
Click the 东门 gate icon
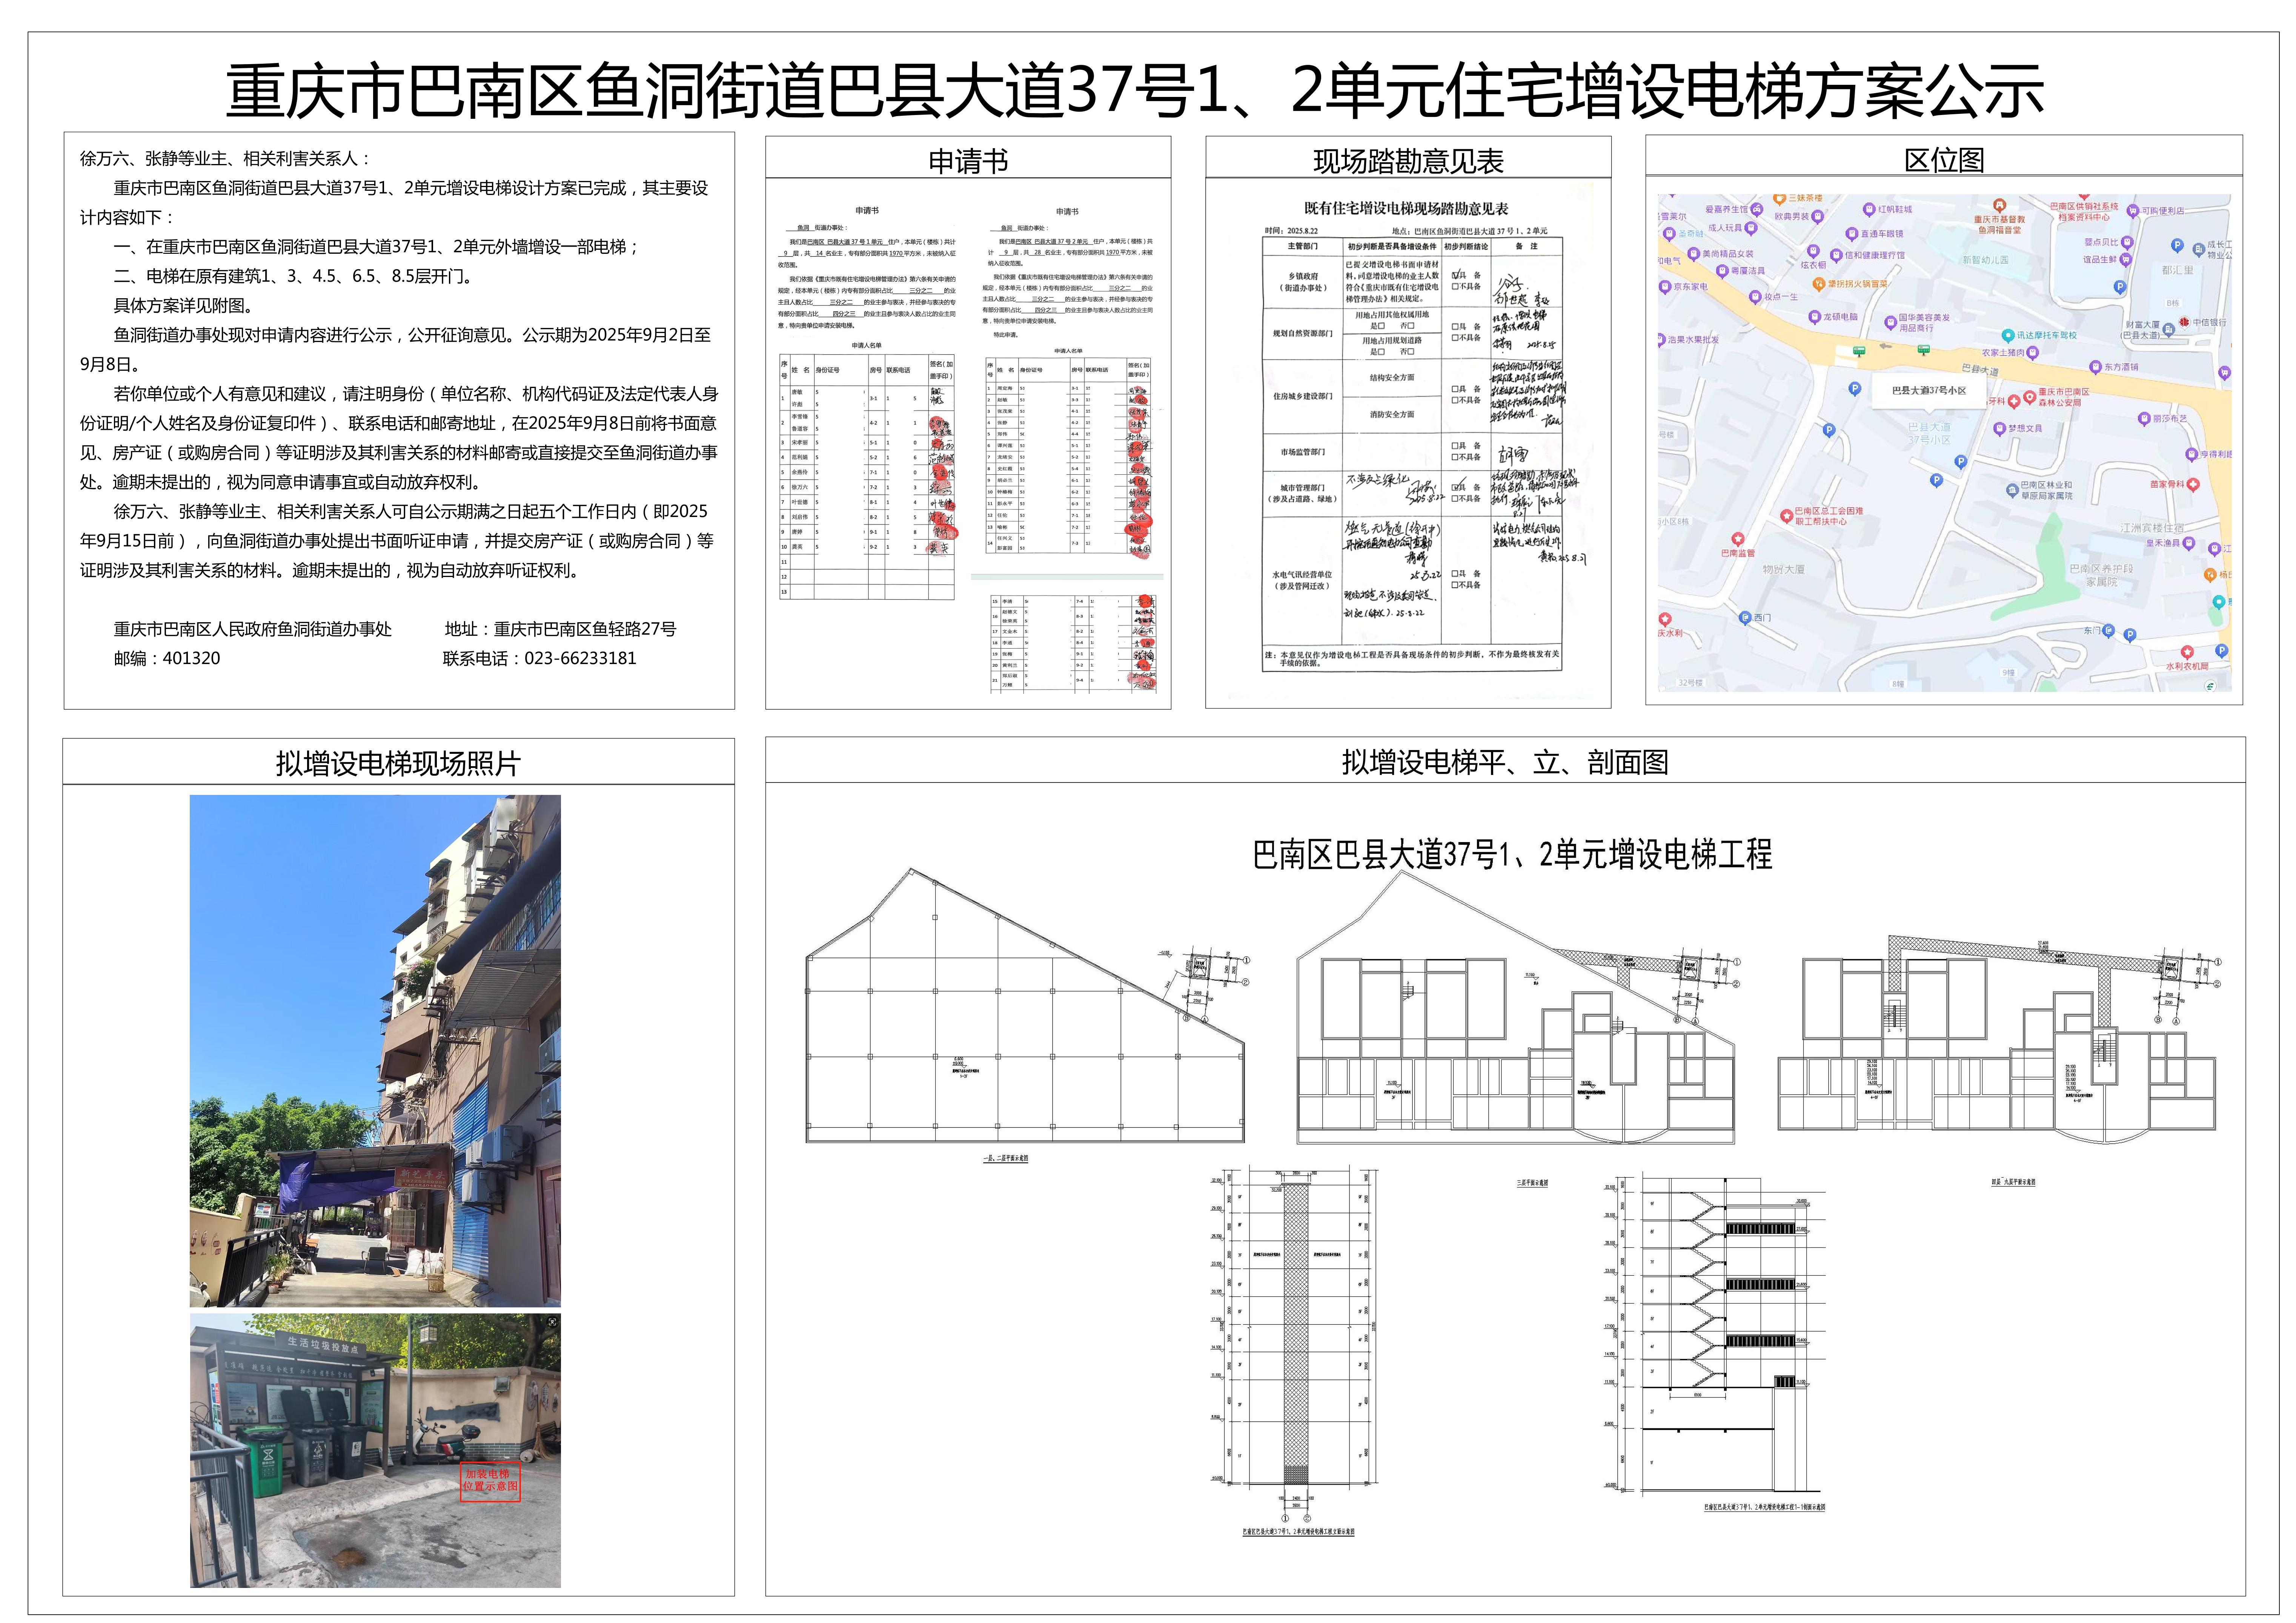pyautogui.click(x=2109, y=630)
